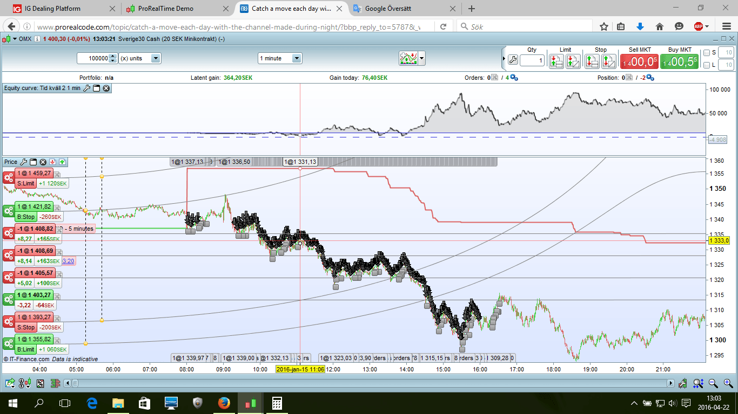Open the units type dropdown
This screenshot has height=414, width=738.
[x=156, y=58]
